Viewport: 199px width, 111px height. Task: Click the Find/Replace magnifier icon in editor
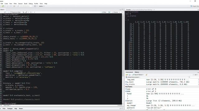[x=24, y=12]
